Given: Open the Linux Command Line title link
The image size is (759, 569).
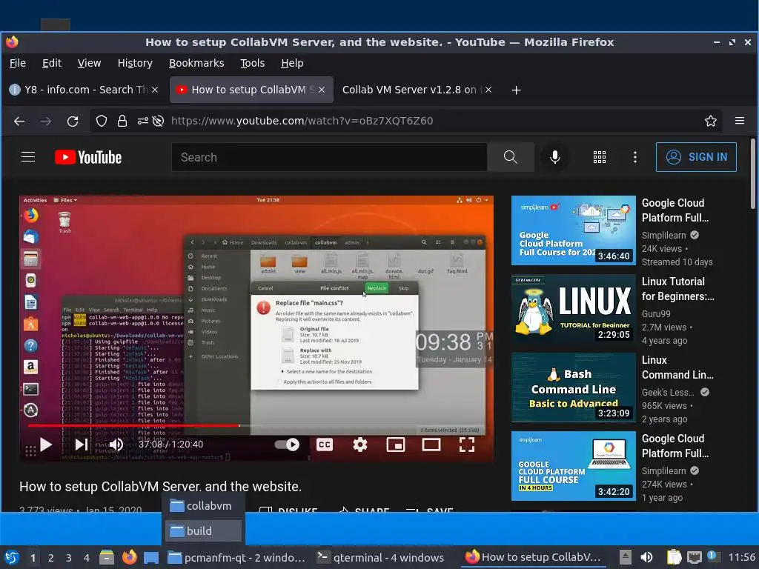Looking at the screenshot, I should coord(677,367).
